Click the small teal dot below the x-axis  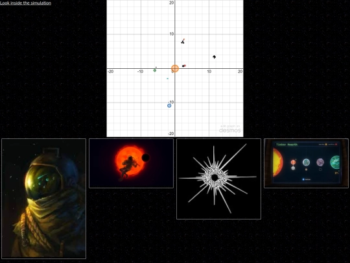pos(168,79)
